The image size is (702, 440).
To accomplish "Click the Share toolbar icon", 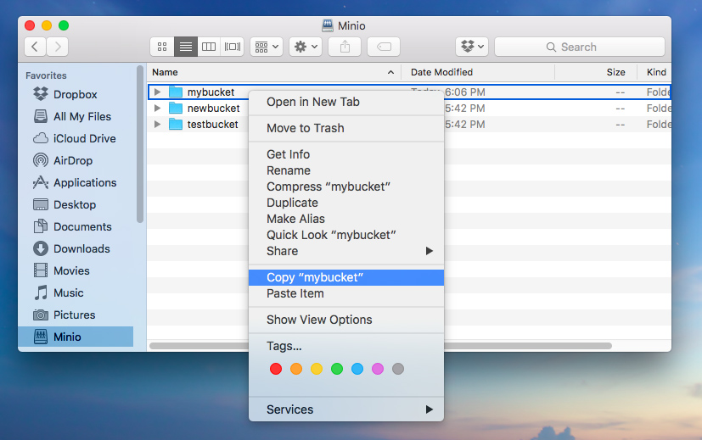I will pyautogui.click(x=345, y=47).
